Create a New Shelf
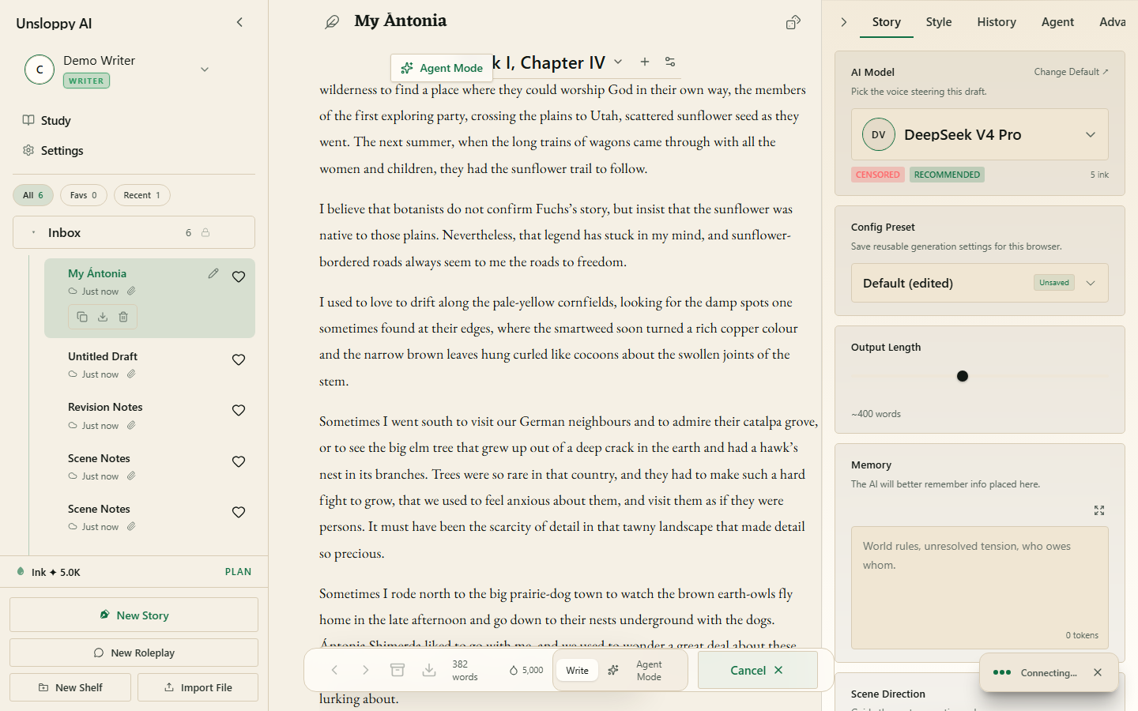The image size is (1138, 711). (70, 687)
